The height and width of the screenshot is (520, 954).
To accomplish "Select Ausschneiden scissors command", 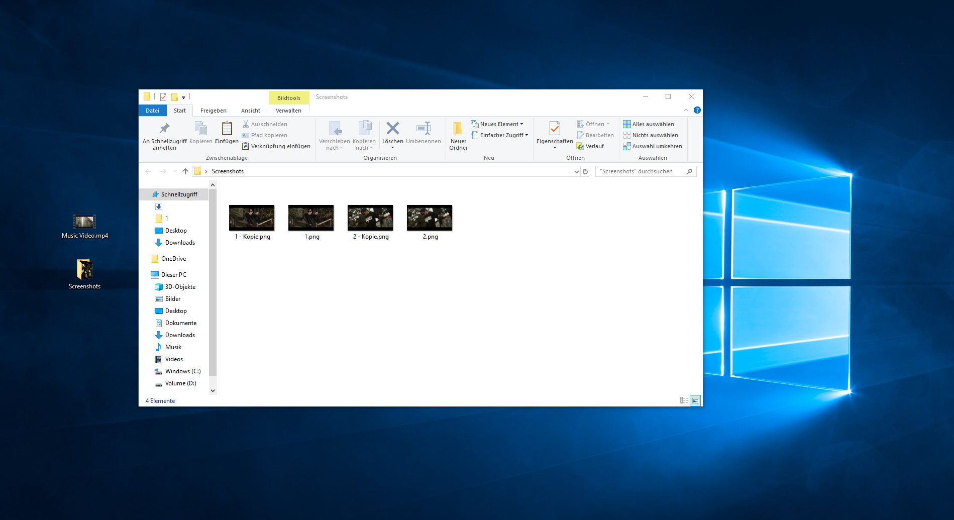I will click(x=265, y=124).
